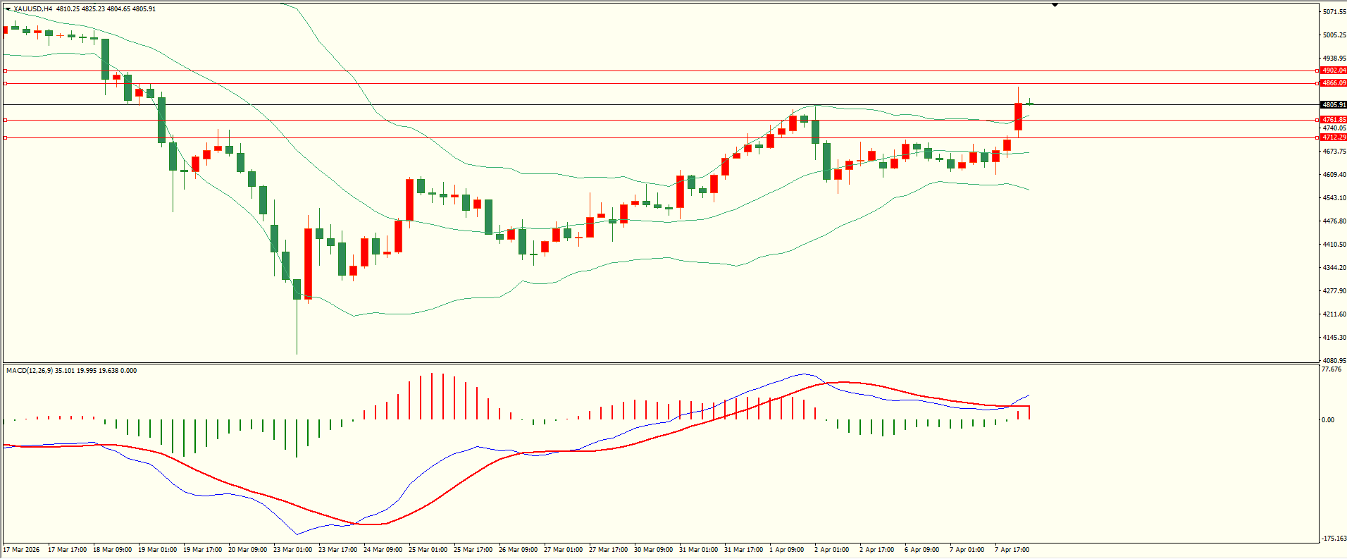Click the triangle icon before XAUUSD,H4
Image resolution: width=1347 pixels, height=559 pixels.
(8, 9)
